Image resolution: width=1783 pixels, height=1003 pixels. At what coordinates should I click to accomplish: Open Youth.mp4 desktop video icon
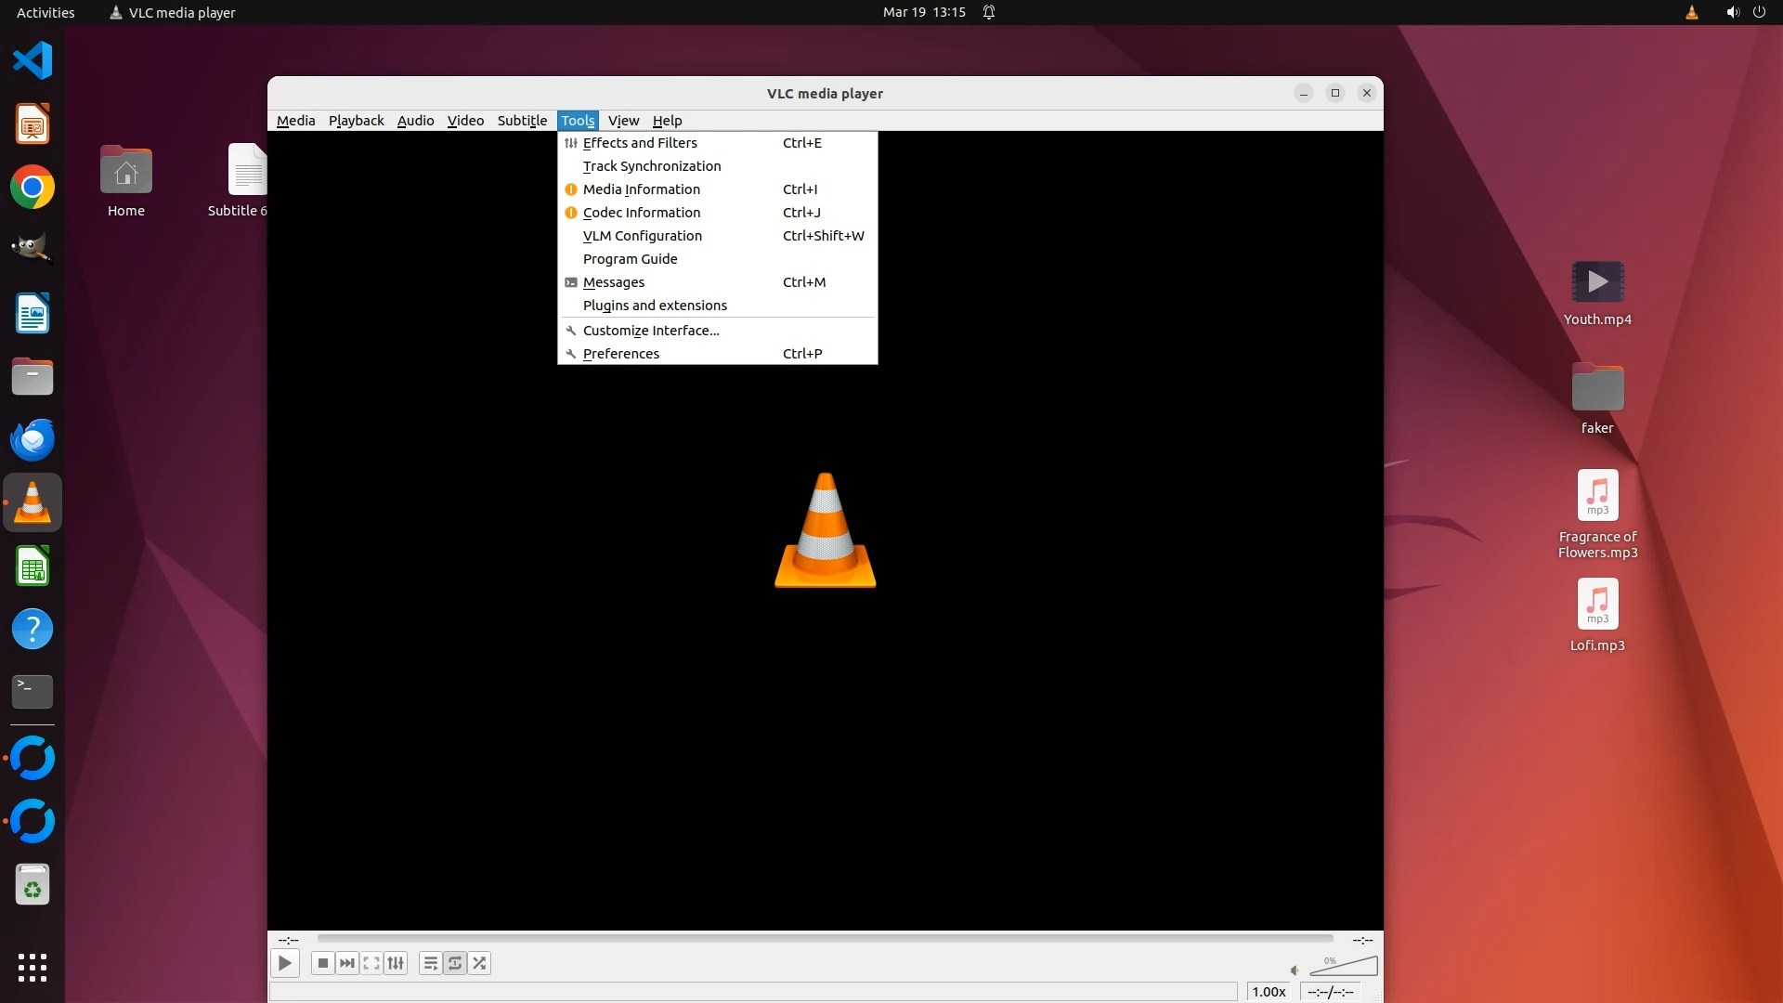coord(1597,281)
